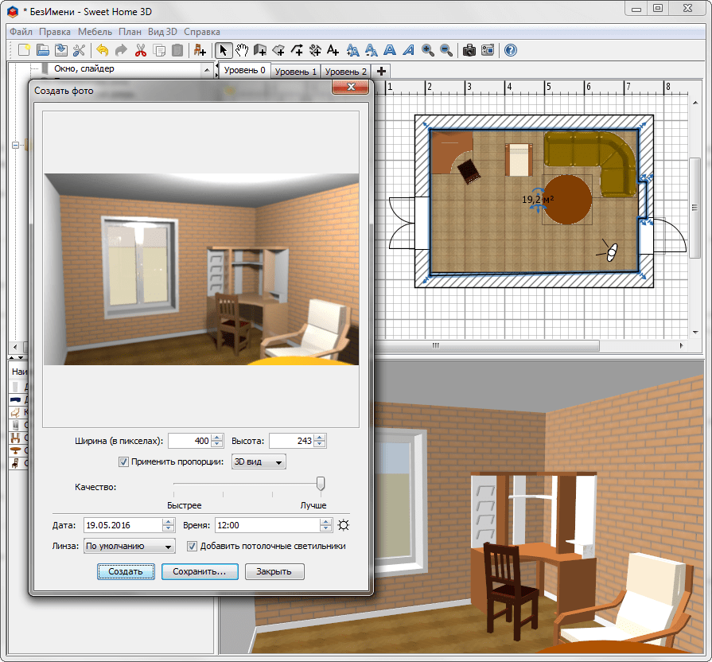Screen dimensions: 712x662
Task: Click the Создать button
Action: point(126,571)
